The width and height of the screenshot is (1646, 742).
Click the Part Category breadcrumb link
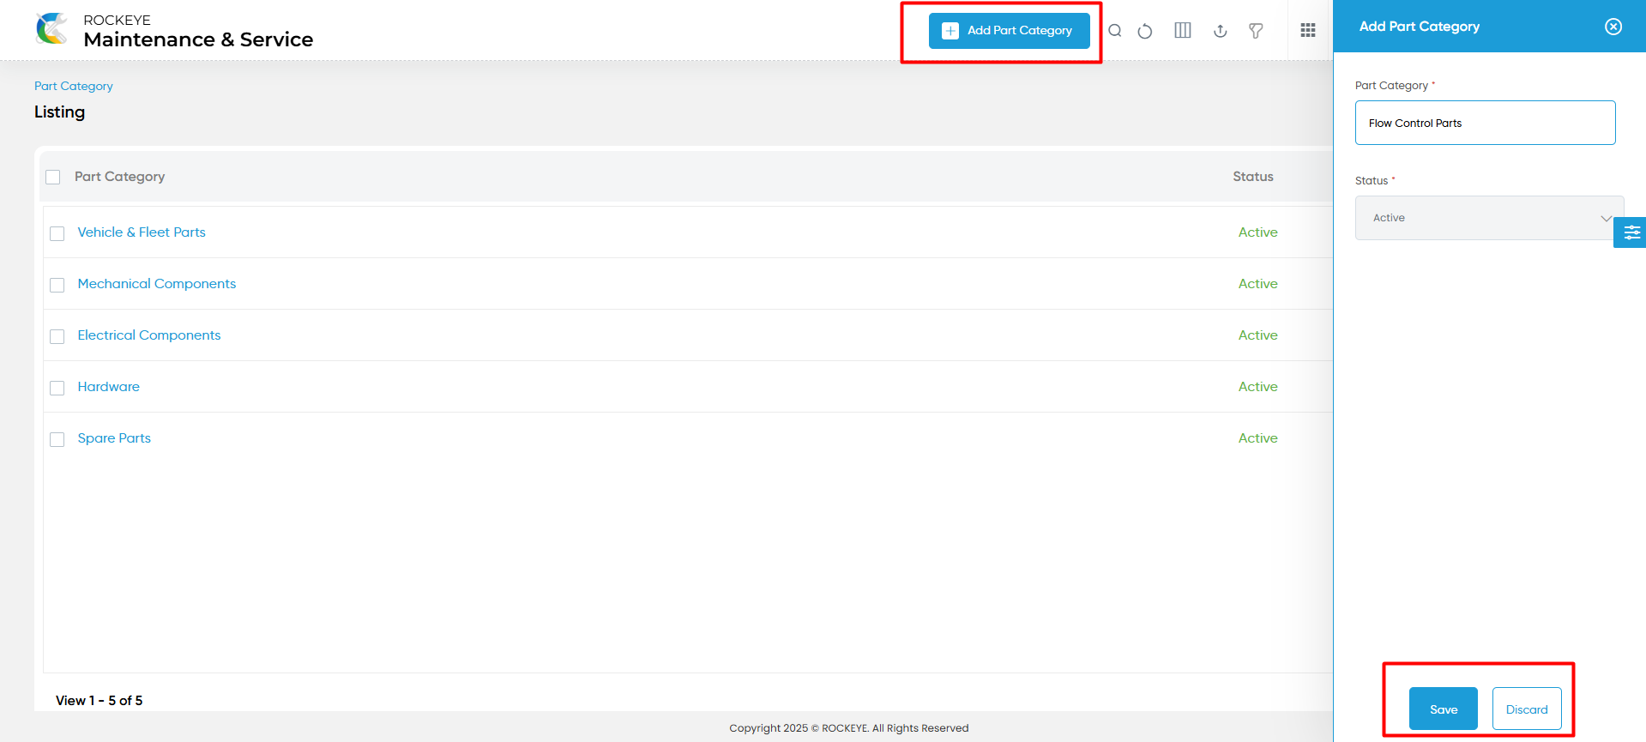pyautogui.click(x=74, y=86)
